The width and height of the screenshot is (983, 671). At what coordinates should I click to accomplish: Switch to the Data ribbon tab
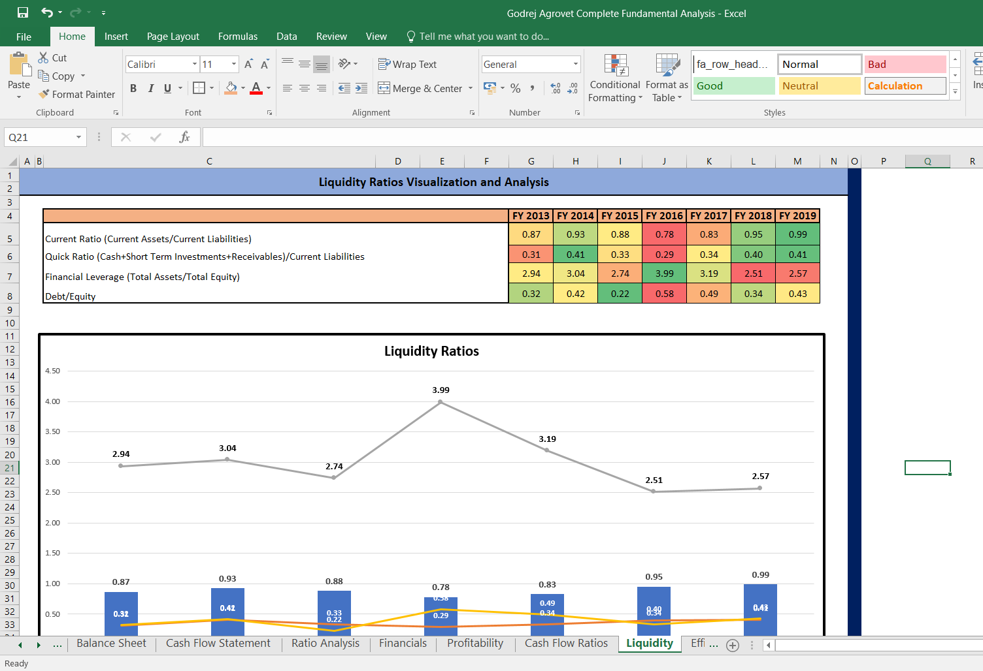[287, 37]
